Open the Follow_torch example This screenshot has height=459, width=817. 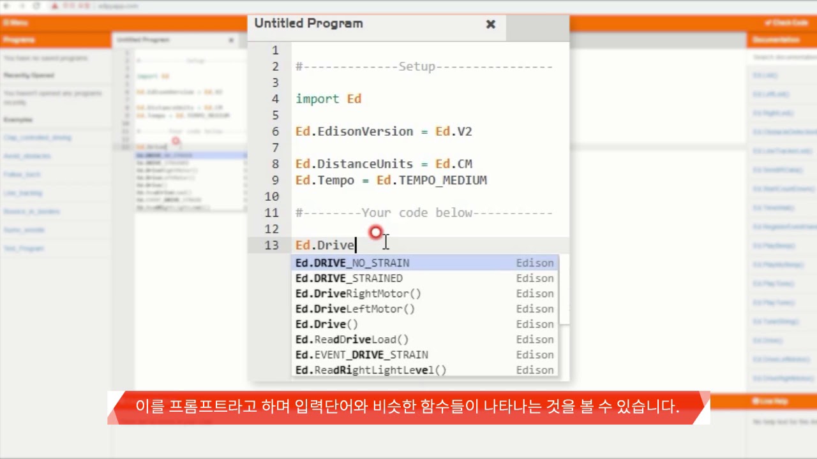pyautogui.click(x=22, y=175)
